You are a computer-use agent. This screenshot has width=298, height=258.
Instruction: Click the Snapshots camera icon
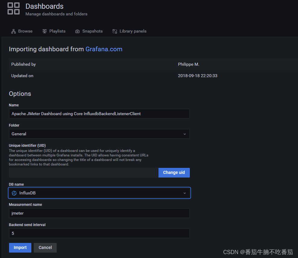point(77,31)
